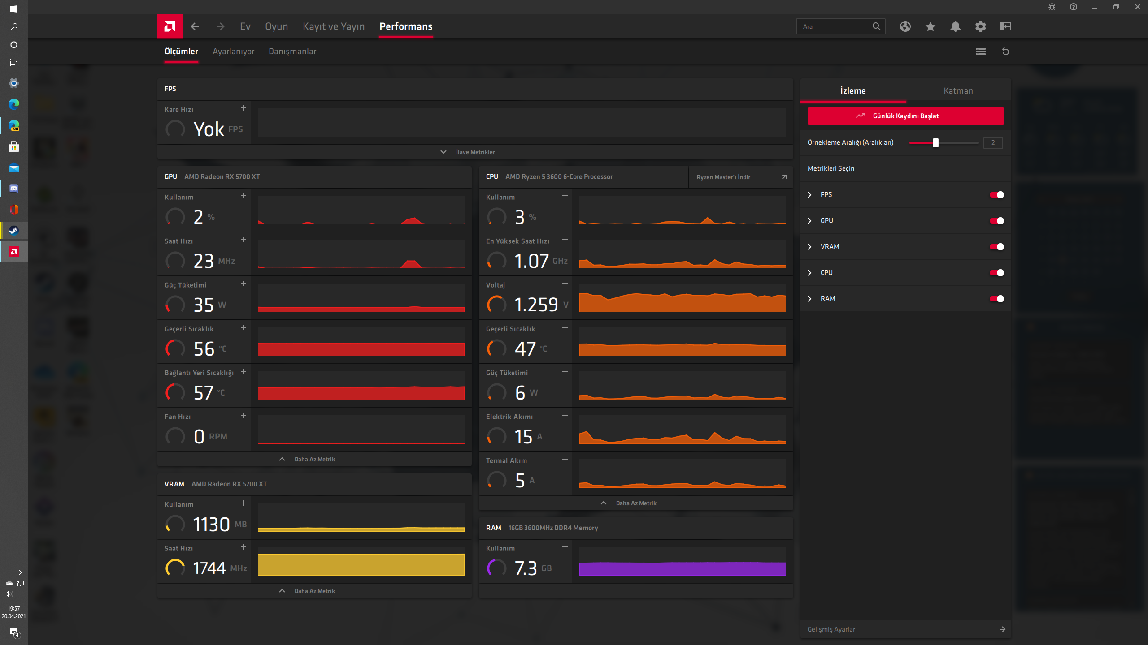Add VRAM Saat Hızı metric plus
Image resolution: width=1148 pixels, height=645 pixels.
point(244,547)
